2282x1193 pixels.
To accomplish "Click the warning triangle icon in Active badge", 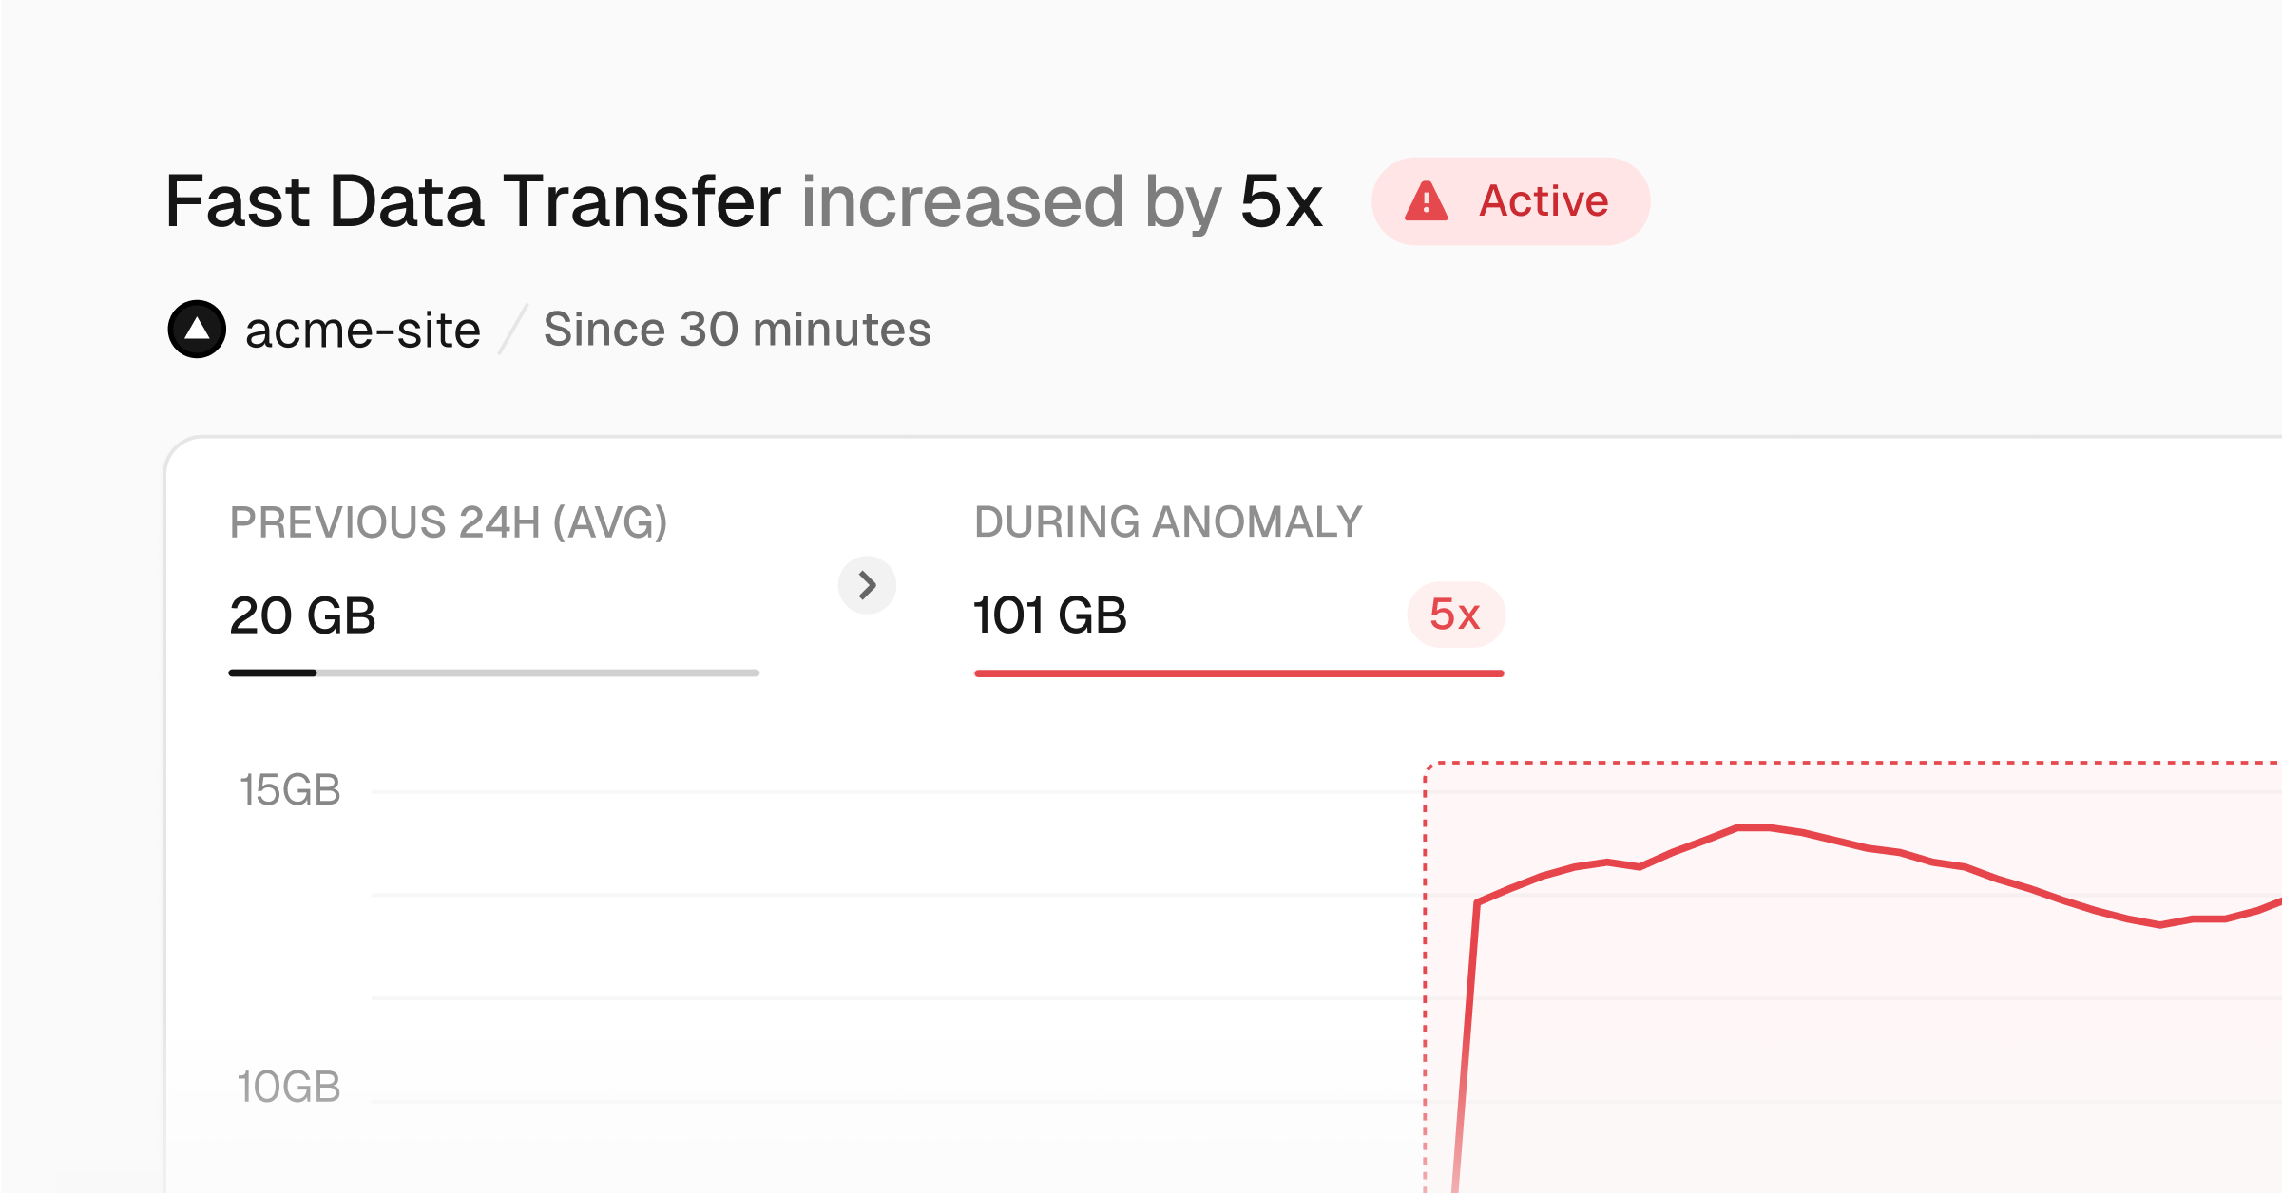I will click(1427, 201).
